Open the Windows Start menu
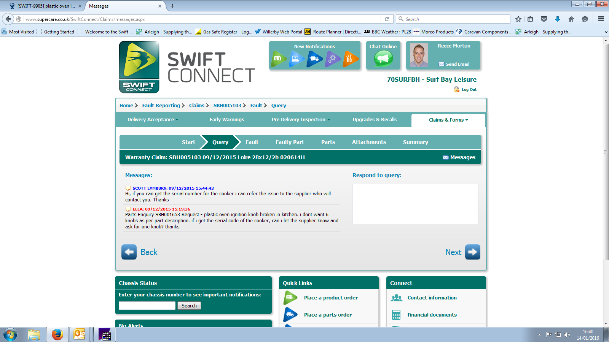The height and width of the screenshot is (342, 609). pos(10,335)
